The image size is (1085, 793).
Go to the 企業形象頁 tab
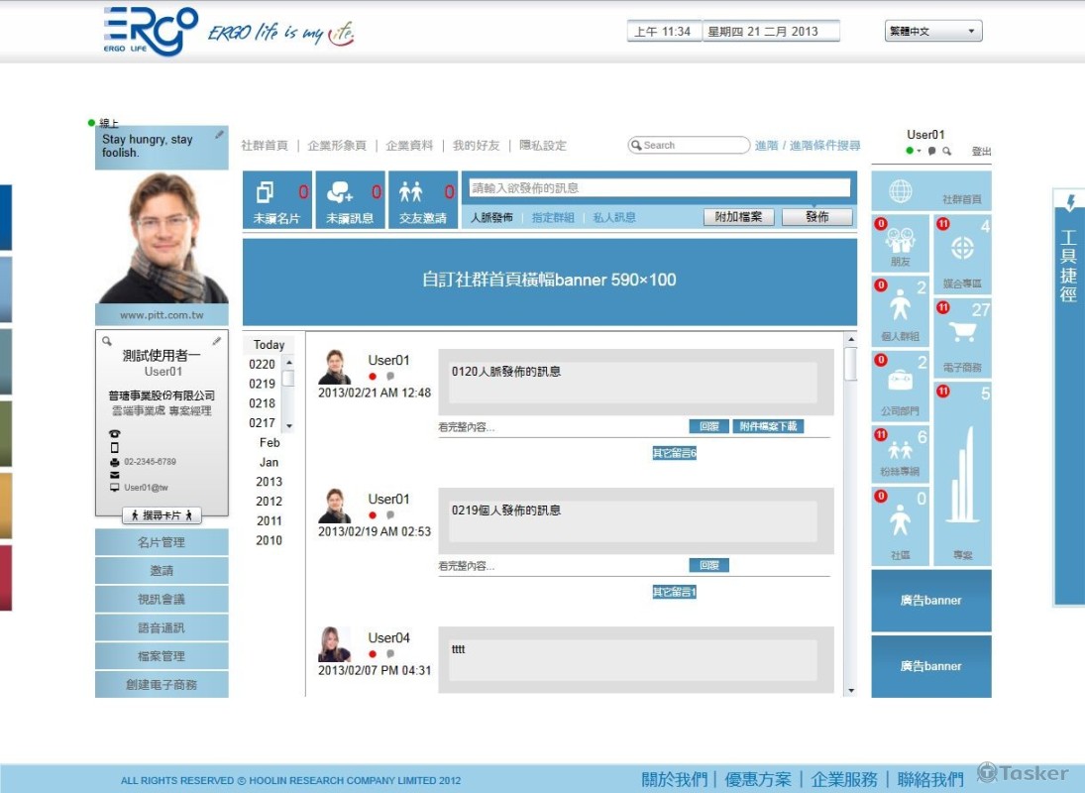[x=337, y=146]
